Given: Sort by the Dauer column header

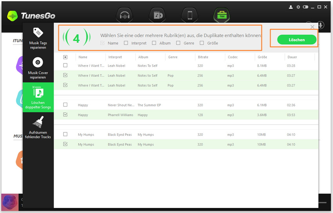Looking at the screenshot, I should (x=292, y=57).
